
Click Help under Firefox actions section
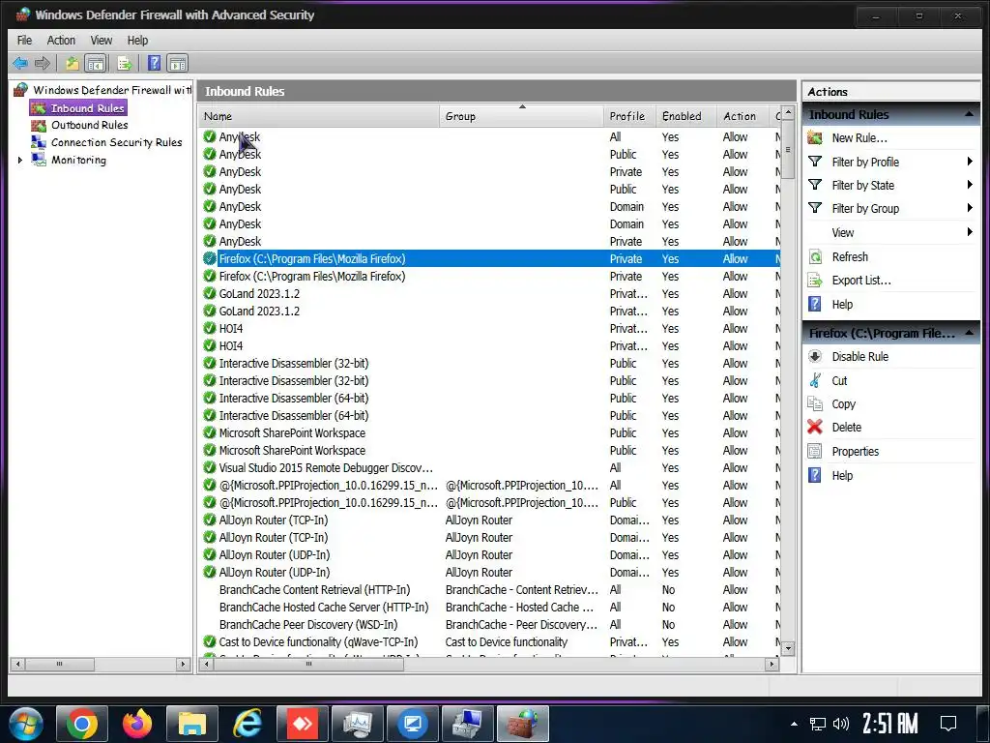tap(842, 475)
